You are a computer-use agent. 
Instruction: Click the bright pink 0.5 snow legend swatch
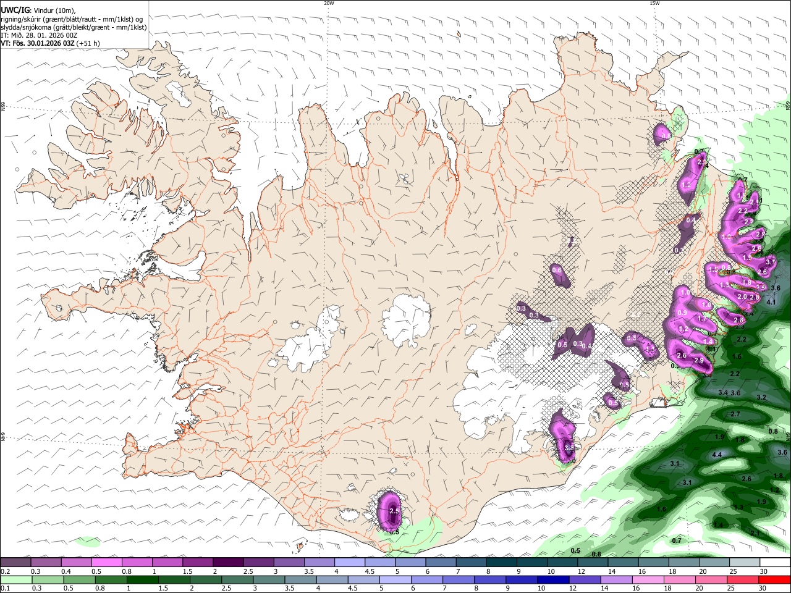point(107,563)
